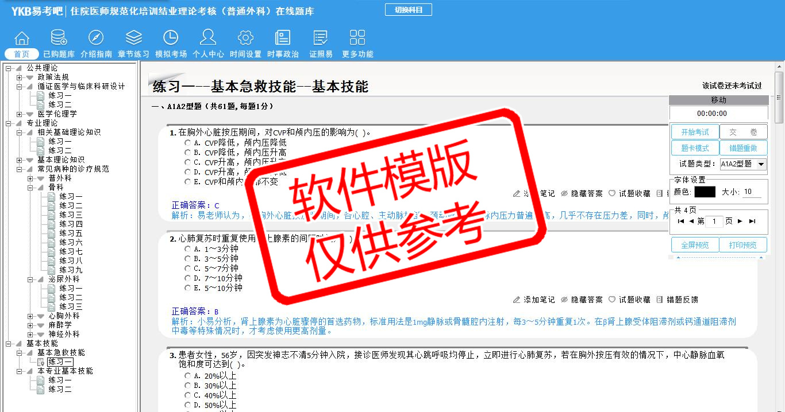Viewport: 785px width, 412px height.
Task: Click the page number input field
Action: [x=714, y=221]
